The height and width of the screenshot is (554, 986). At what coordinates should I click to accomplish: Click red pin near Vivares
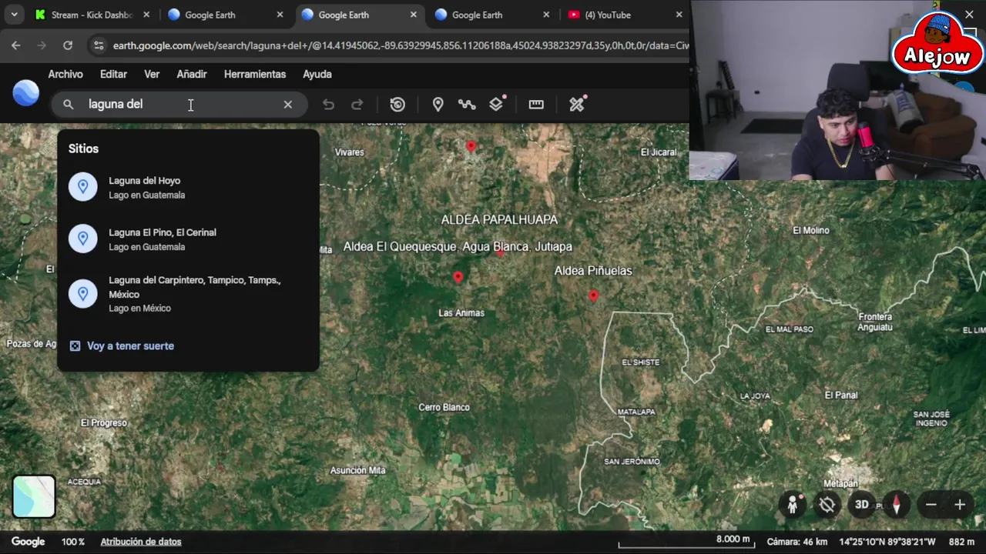(x=471, y=146)
